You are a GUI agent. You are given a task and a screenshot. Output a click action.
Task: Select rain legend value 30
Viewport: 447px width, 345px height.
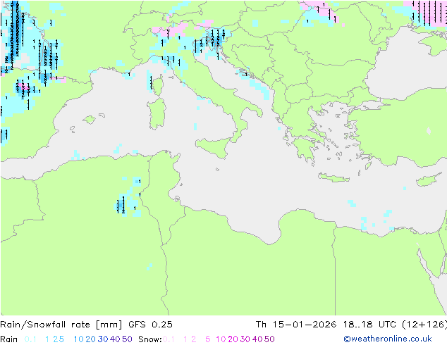(103, 339)
